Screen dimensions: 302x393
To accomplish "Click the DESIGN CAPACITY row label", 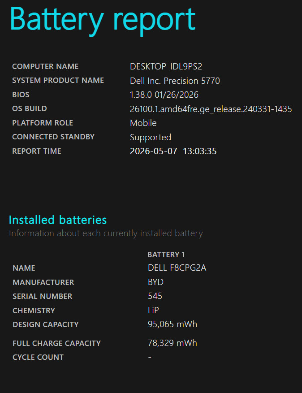I will point(46,324).
